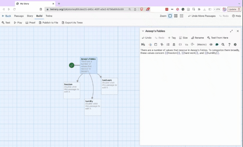The height and width of the screenshot is (147, 243).
Task: Open the (Macro:) builder in editor toolbar
Action: [x=202, y=45]
